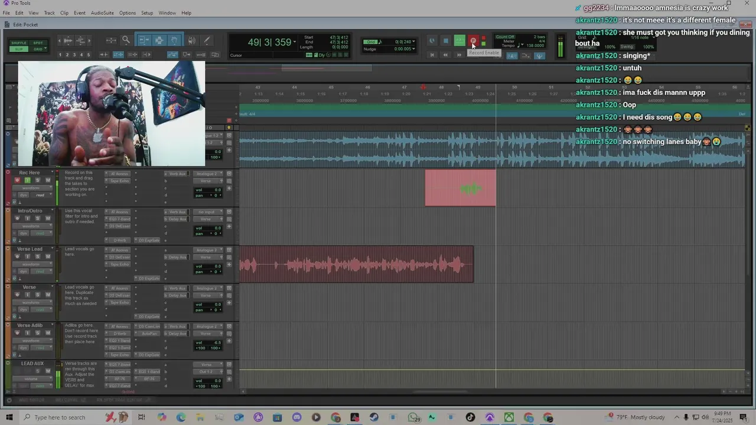
Task: Click the Record Enable transport button
Action: [474, 41]
